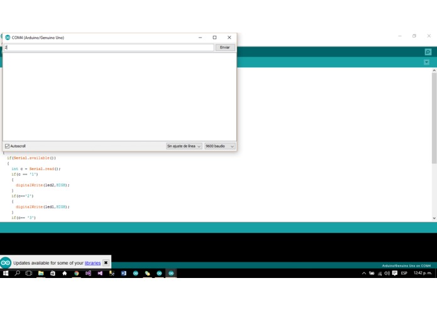Open the Action Center notifications icon
437x310 pixels.
[x=395, y=274]
